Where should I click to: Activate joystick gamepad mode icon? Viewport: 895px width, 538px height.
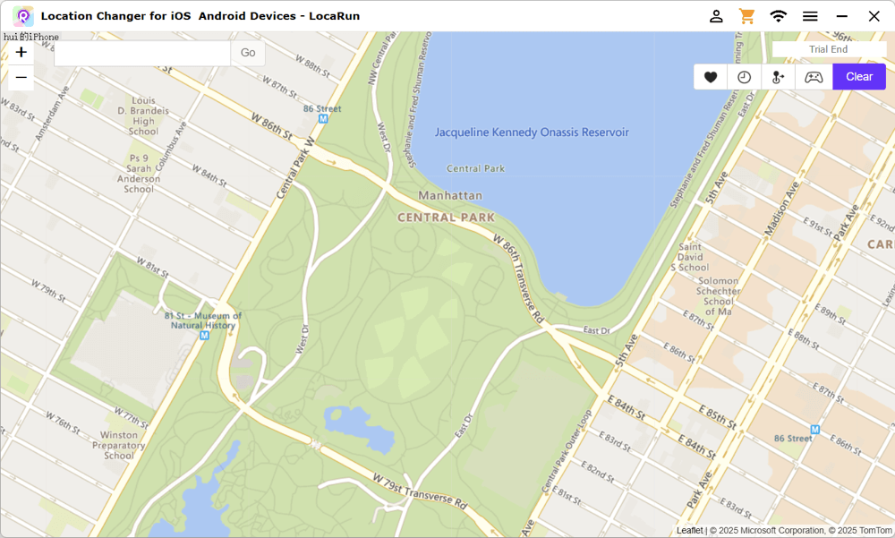(814, 77)
